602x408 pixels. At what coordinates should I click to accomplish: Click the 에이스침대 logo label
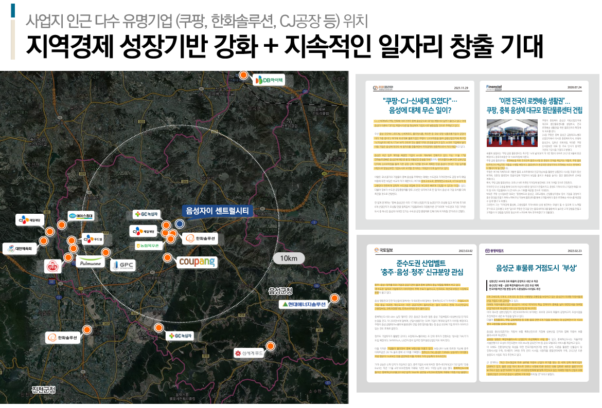click(81, 216)
